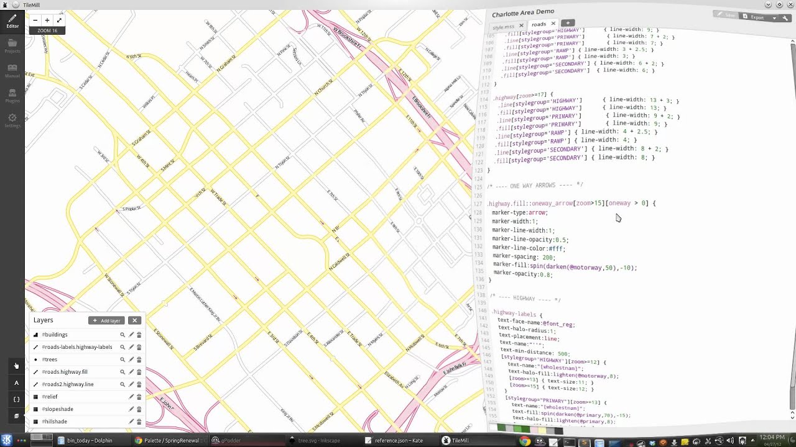Delete the #relief layer
This screenshot has height=447, width=796.
point(139,397)
